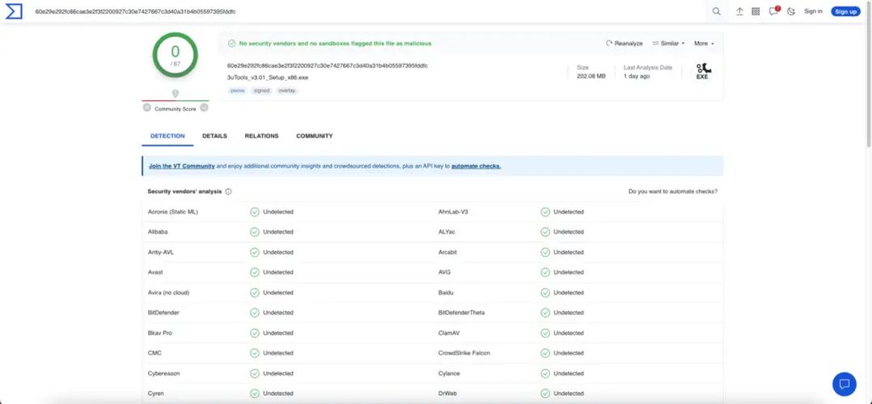
Task: Expand the More dropdown menu
Action: 704,44
